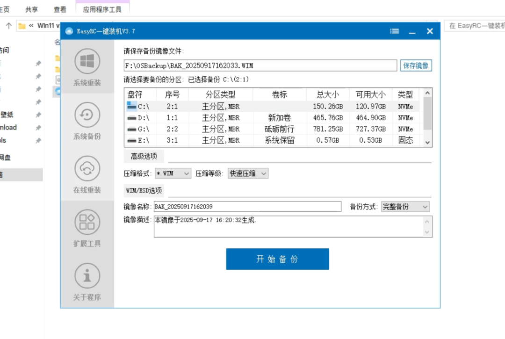The width and height of the screenshot is (505, 339).
Task: Switch to the WIM/ESD选项 tab
Action: [144, 191]
